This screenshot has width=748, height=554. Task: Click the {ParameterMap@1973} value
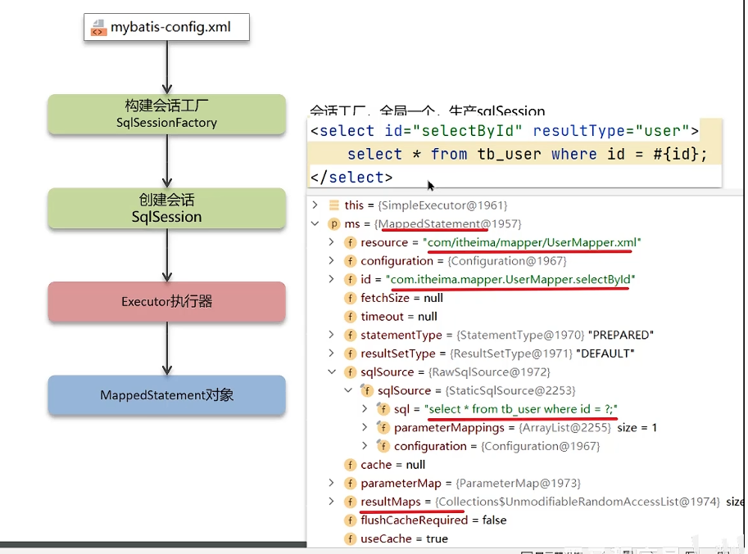point(519,484)
